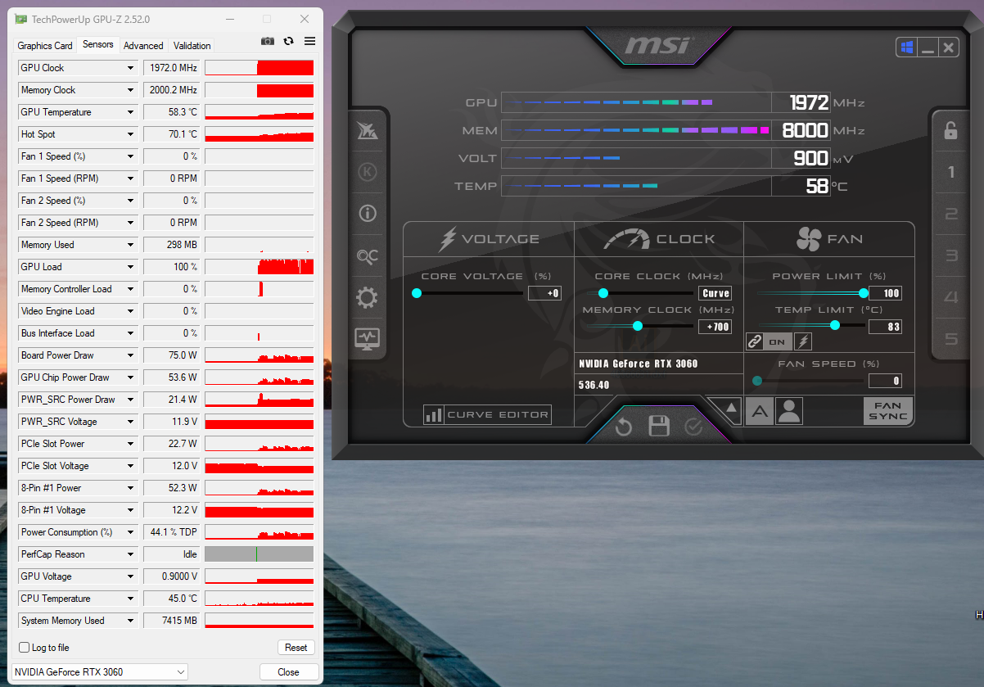The height and width of the screenshot is (687, 984).
Task: Open the Advanced tab in GPU-Z
Action: click(x=143, y=45)
